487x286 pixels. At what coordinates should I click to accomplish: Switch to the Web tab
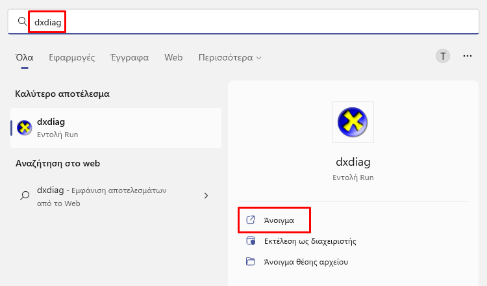point(173,57)
